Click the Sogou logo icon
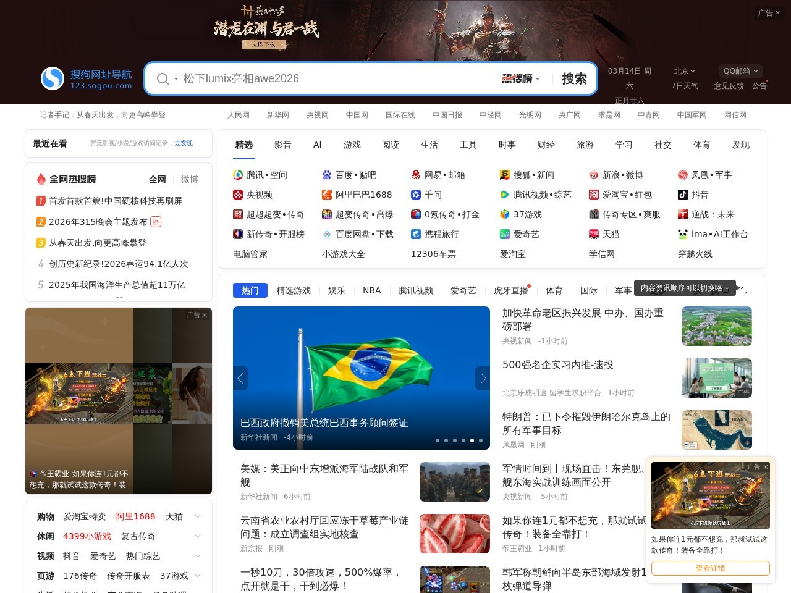This screenshot has height=593, width=791. [x=52, y=78]
